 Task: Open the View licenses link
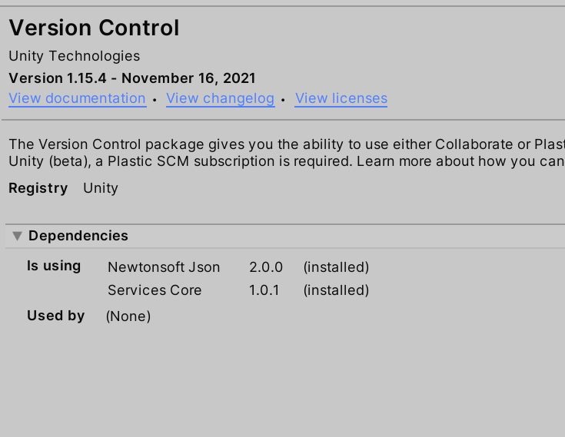pos(341,98)
